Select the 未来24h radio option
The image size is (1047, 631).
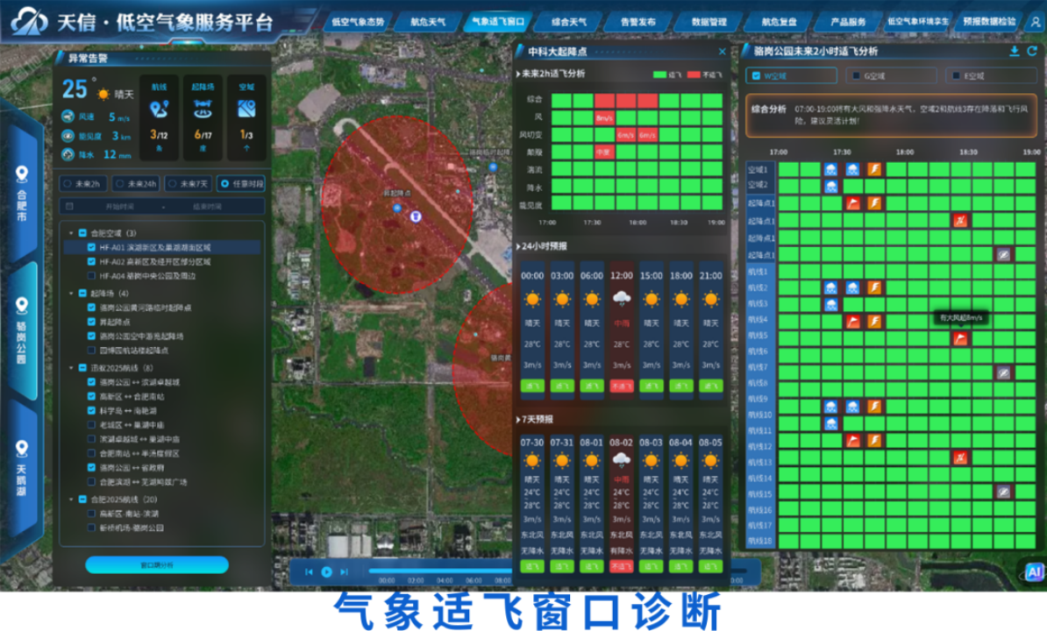[120, 184]
